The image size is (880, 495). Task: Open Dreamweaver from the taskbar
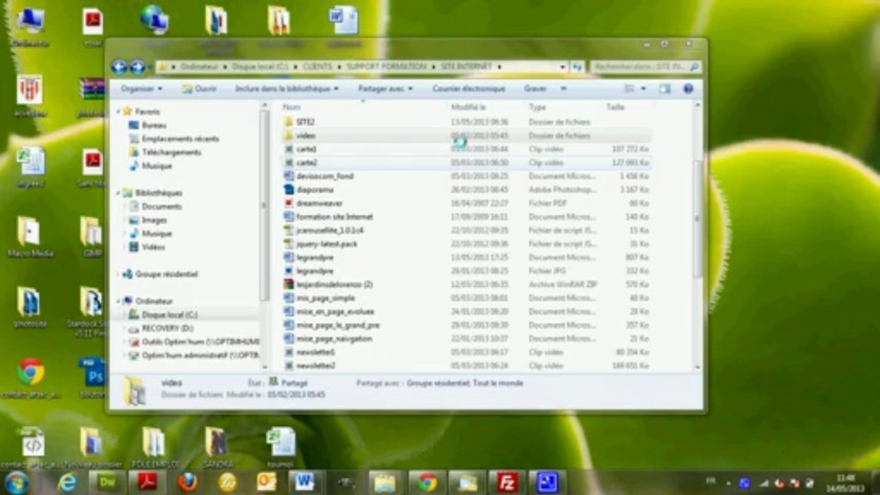pyautogui.click(x=108, y=483)
